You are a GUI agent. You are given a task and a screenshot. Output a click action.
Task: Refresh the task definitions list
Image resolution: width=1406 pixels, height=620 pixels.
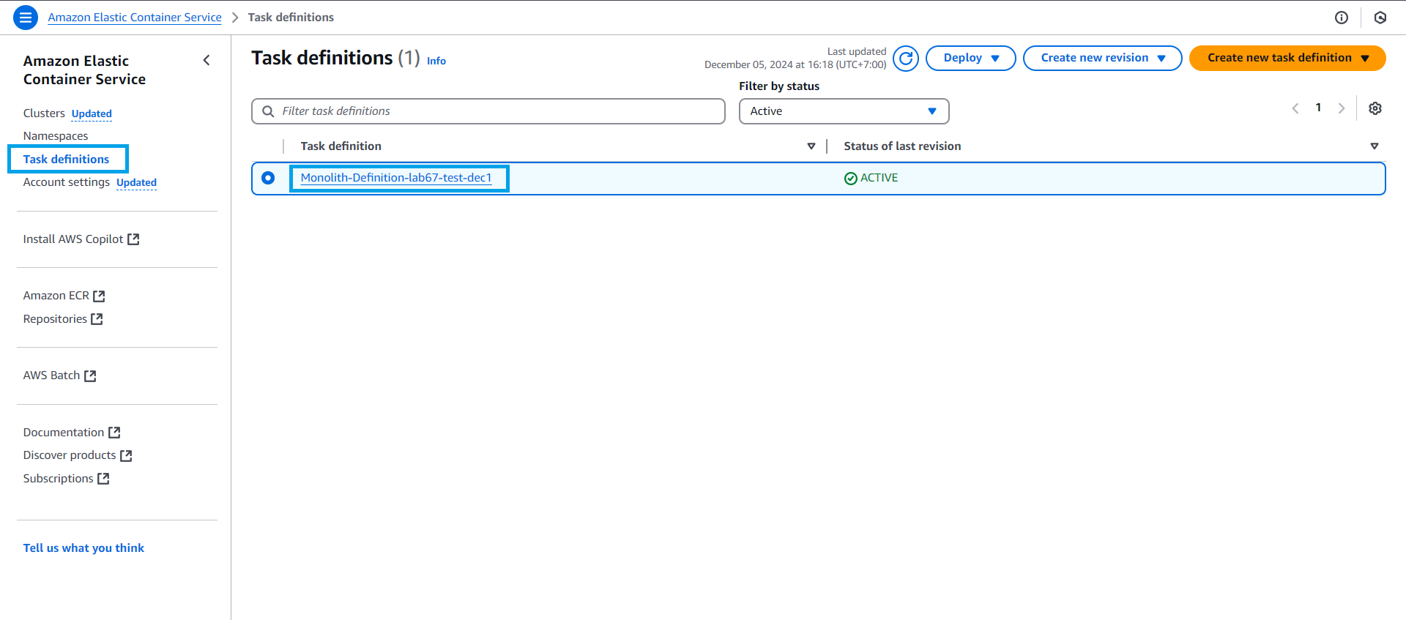coord(906,58)
